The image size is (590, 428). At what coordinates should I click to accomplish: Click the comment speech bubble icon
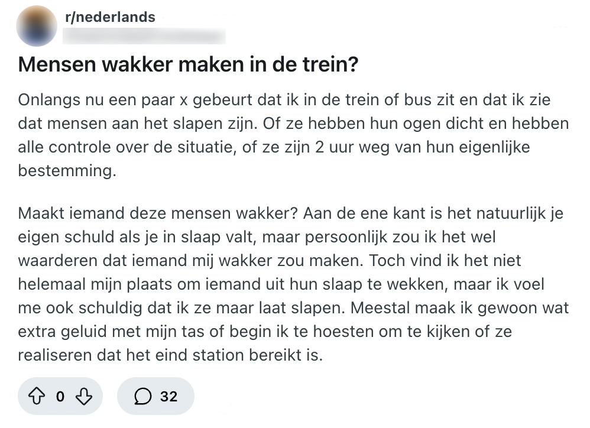point(142,396)
